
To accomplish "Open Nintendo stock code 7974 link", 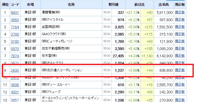I will [15, 56].
